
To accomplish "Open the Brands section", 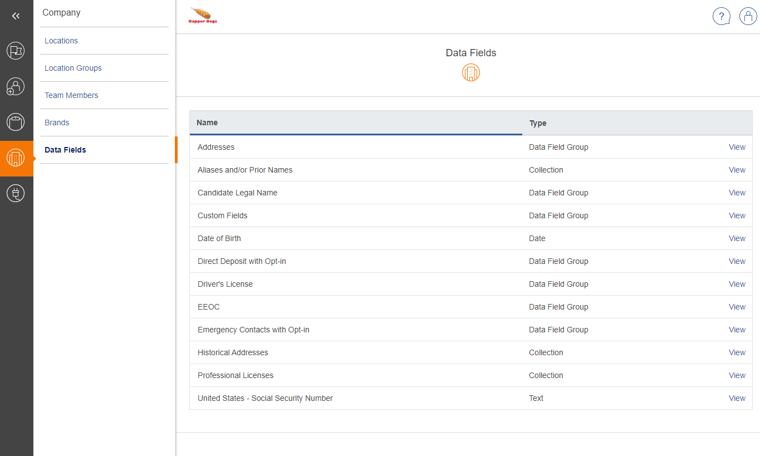I will [x=57, y=122].
